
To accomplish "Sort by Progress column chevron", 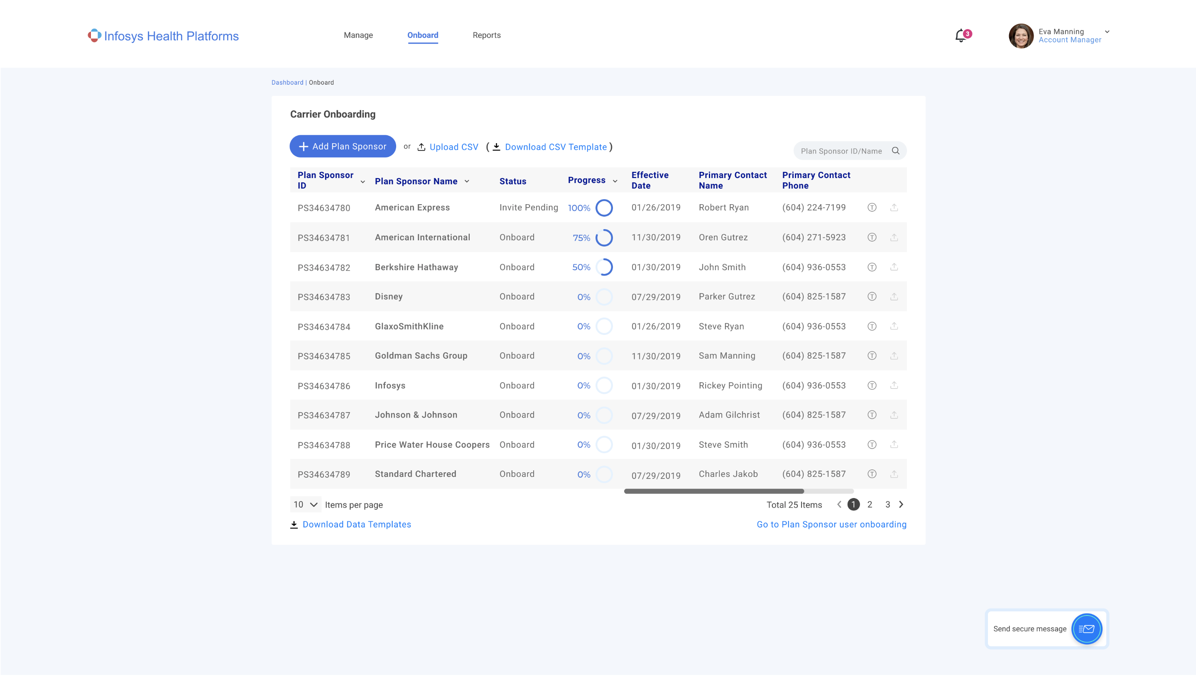I will pos(615,181).
